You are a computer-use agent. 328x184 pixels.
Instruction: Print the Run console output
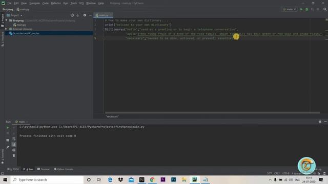pyautogui.click(x=14, y=150)
